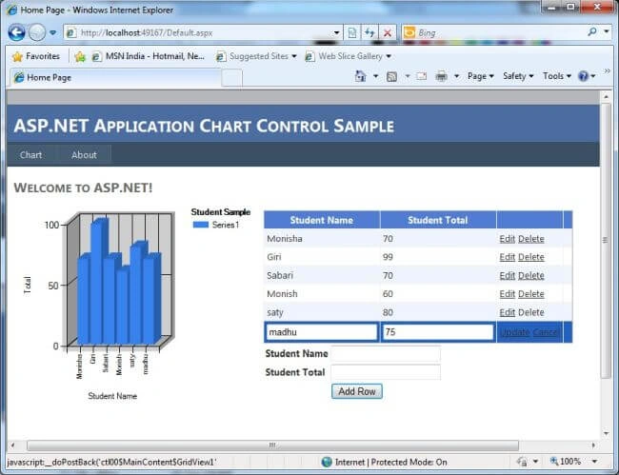The height and width of the screenshot is (475, 619).
Task: Click the vertical scrollbar thumb
Action: (606, 241)
